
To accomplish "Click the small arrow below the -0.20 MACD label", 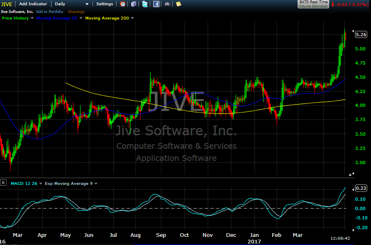I will coord(353,230).
